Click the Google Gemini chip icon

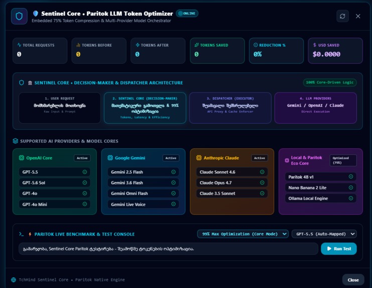110,158
